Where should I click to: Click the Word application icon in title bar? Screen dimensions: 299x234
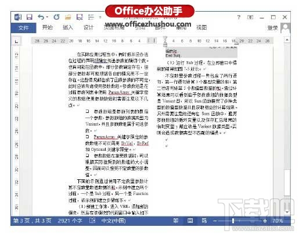click(x=18, y=17)
